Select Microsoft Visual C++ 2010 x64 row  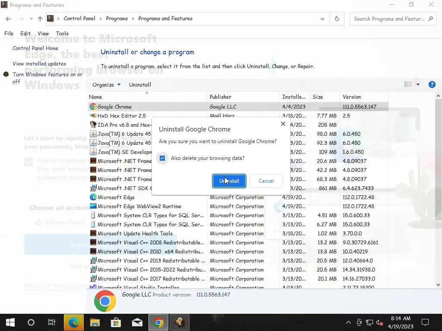click(x=238, y=251)
